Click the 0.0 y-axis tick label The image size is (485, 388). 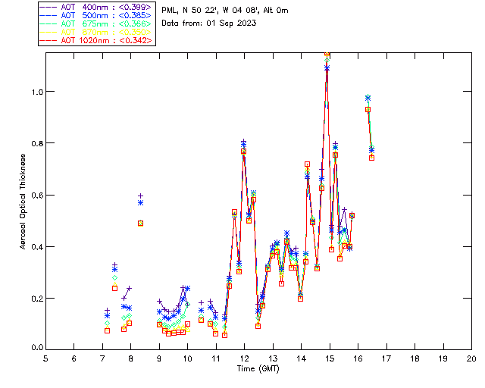point(37,348)
